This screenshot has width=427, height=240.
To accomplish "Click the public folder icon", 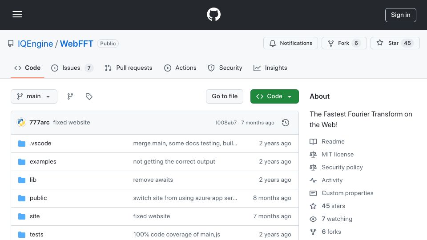I will 22,198.
